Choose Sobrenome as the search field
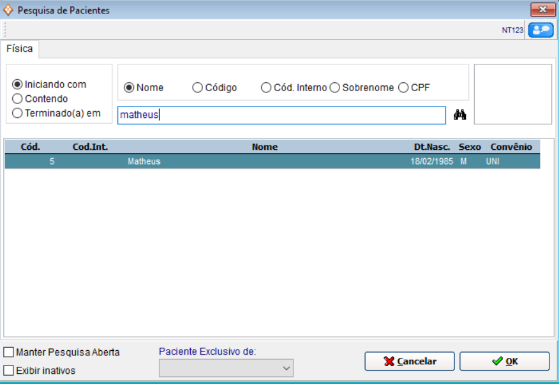 [x=334, y=88]
